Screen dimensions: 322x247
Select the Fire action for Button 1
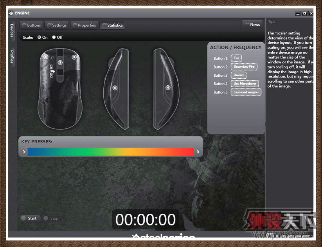(x=236, y=58)
